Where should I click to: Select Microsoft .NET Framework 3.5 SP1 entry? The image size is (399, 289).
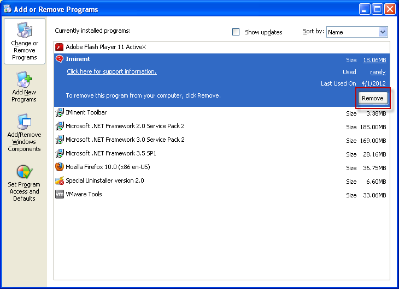pos(111,153)
